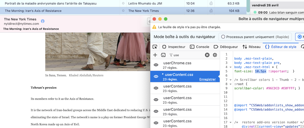Click the junk flame icon on New York Times row
The image size is (304, 128).
pyautogui.click(x=211, y=11)
